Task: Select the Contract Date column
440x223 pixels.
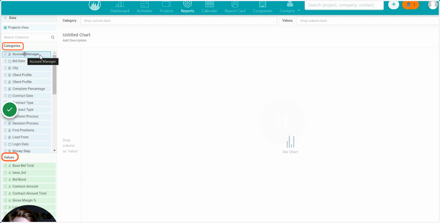Action: (26, 96)
